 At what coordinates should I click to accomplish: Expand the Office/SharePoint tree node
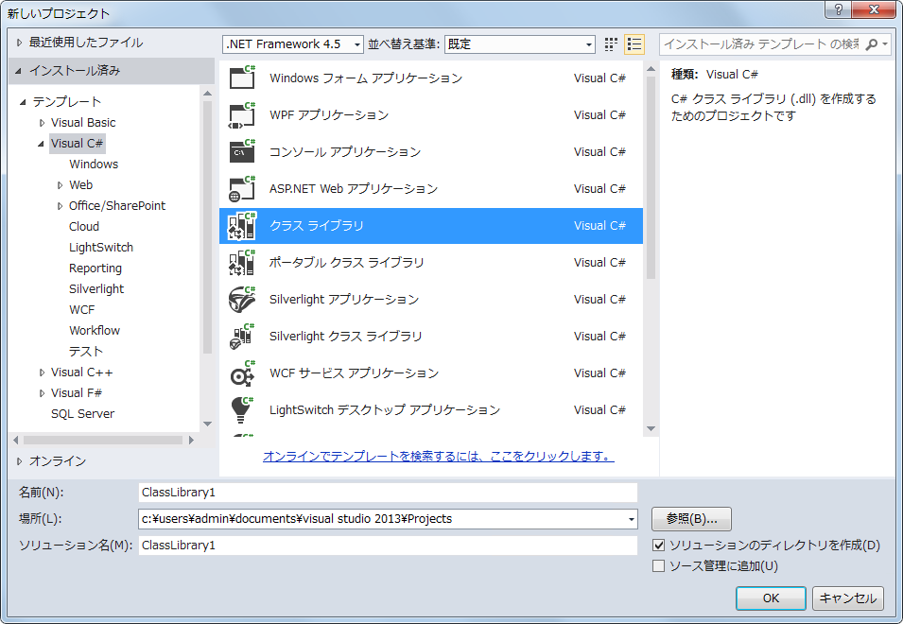[60, 205]
